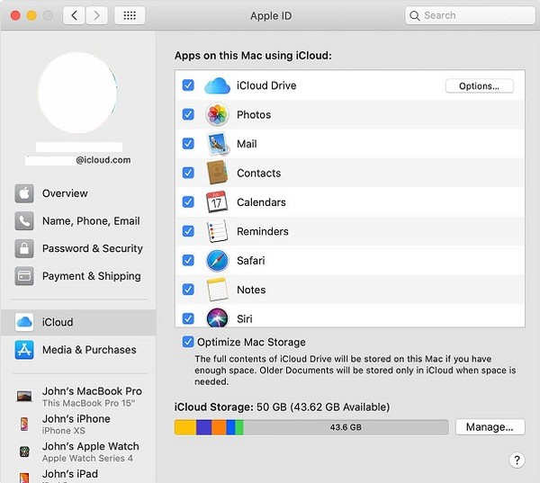The height and width of the screenshot is (483, 540).
Task: Open Password & Security section
Action: [x=78, y=248]
